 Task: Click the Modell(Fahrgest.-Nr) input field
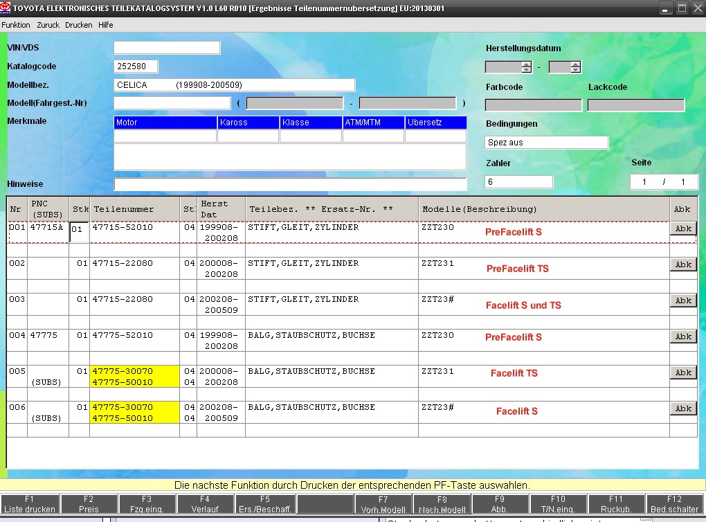click(172, 103)
